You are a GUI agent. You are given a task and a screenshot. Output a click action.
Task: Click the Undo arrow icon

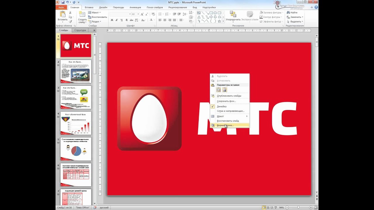(x=67, y=2)
